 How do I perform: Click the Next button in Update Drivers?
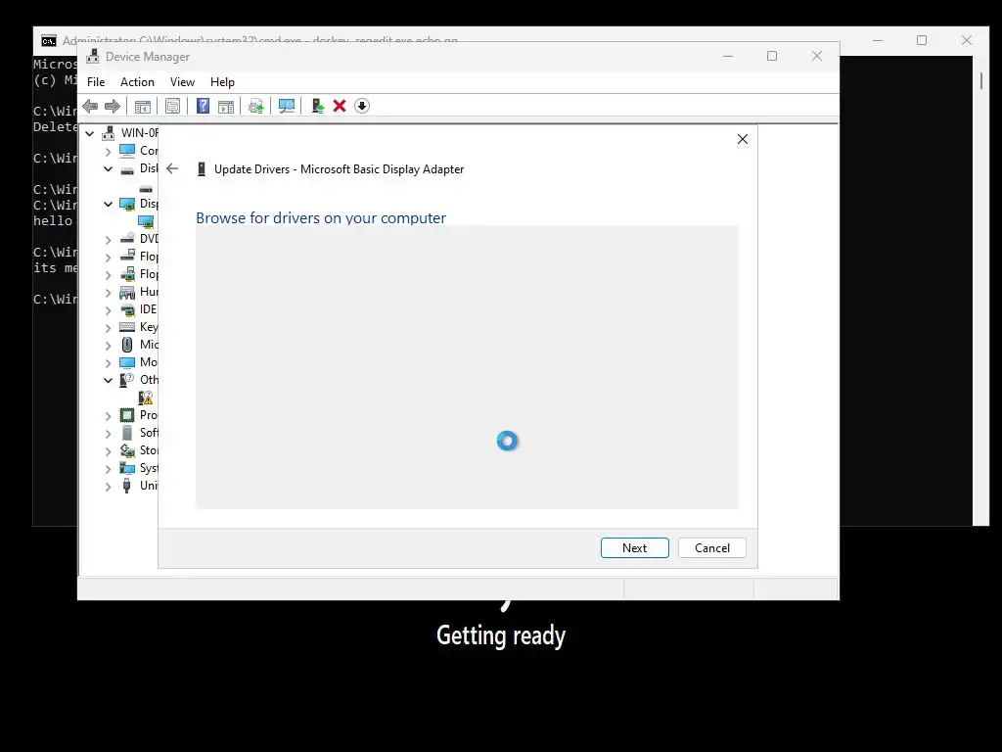click(x=634, y=548)
